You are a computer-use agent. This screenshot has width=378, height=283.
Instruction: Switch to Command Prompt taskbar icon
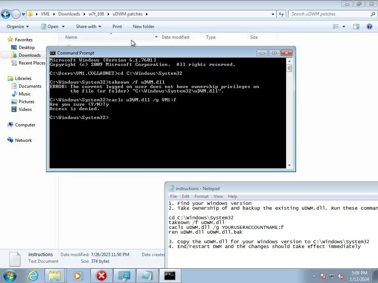click(170, 276)
